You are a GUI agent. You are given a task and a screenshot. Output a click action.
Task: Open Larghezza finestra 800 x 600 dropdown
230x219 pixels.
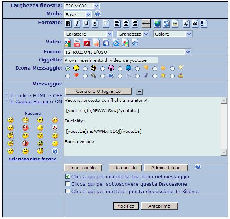point(82,6)
